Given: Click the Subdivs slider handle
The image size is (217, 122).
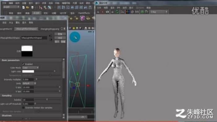Looking at the screenshot, I should point(47,99).
